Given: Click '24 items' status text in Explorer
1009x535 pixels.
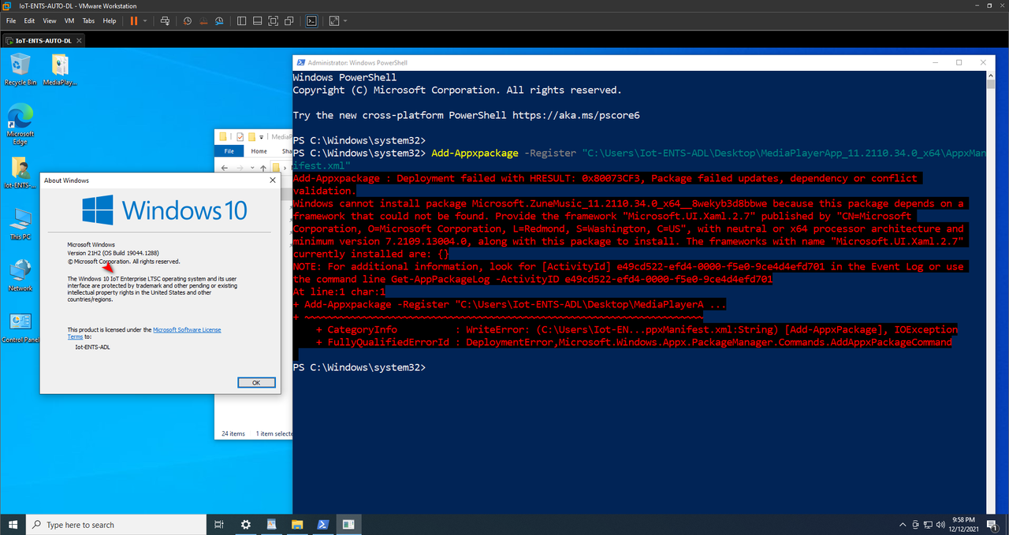Looking at the screenshot, I should [233, 433].
